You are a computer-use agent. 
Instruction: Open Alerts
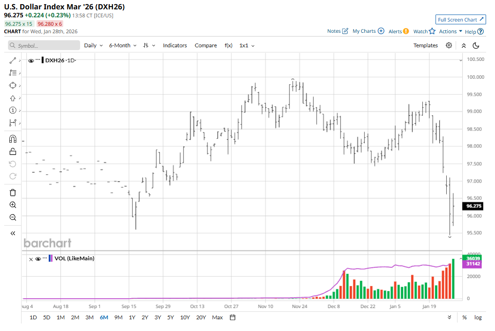(399, 31)
